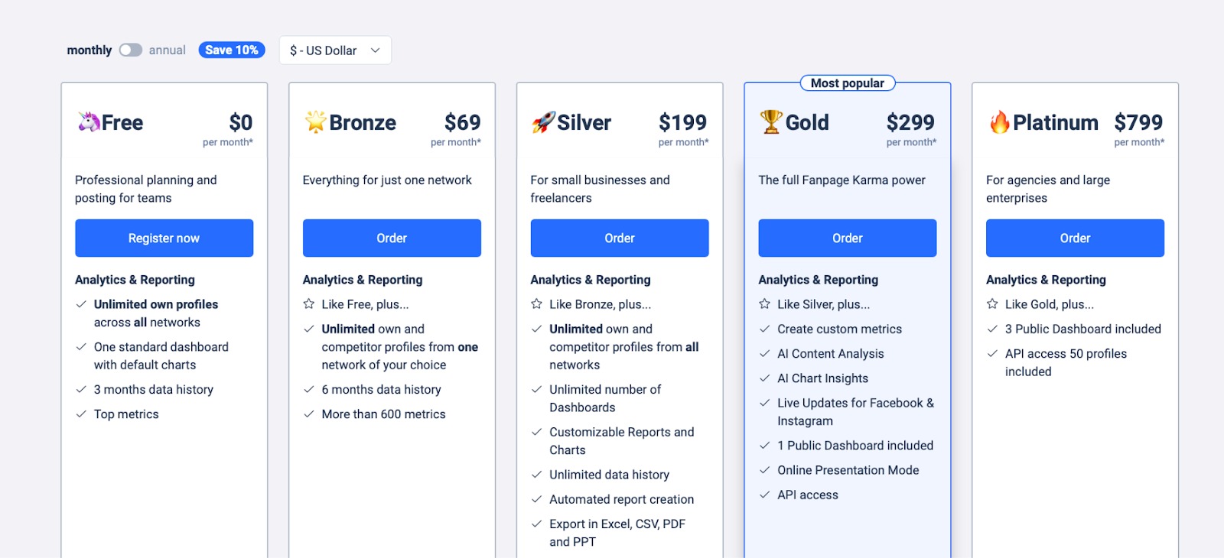Click the star icon before Like Gold, plus

tap(991, 303)
